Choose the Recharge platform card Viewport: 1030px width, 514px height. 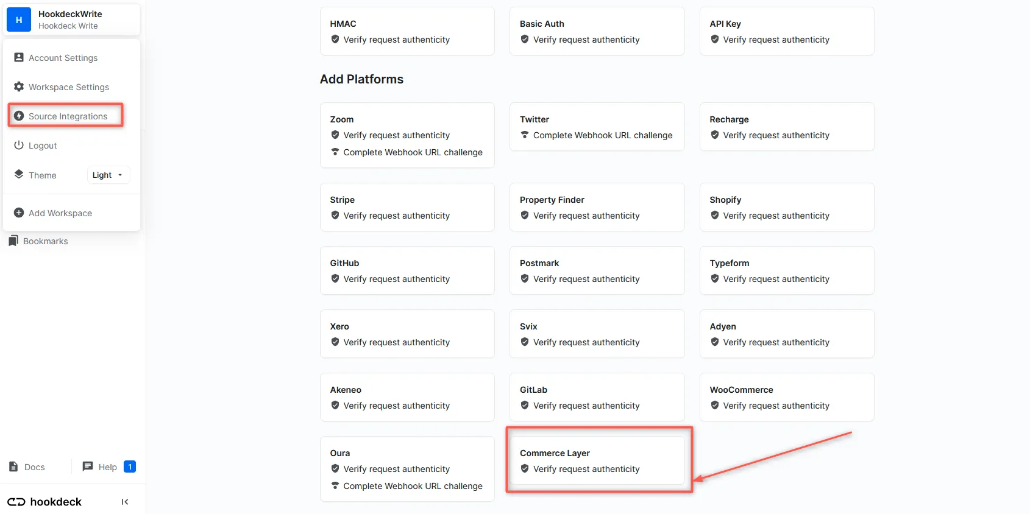(x=787, y=127)
